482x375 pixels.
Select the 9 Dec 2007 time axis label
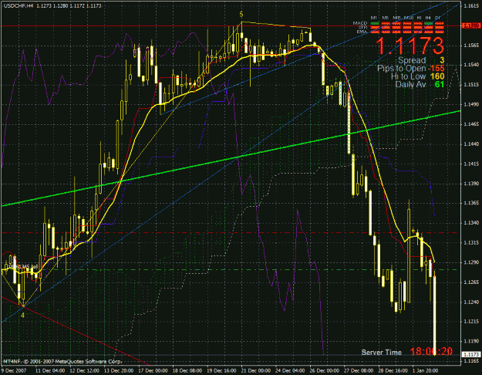(x=14, y=370)
